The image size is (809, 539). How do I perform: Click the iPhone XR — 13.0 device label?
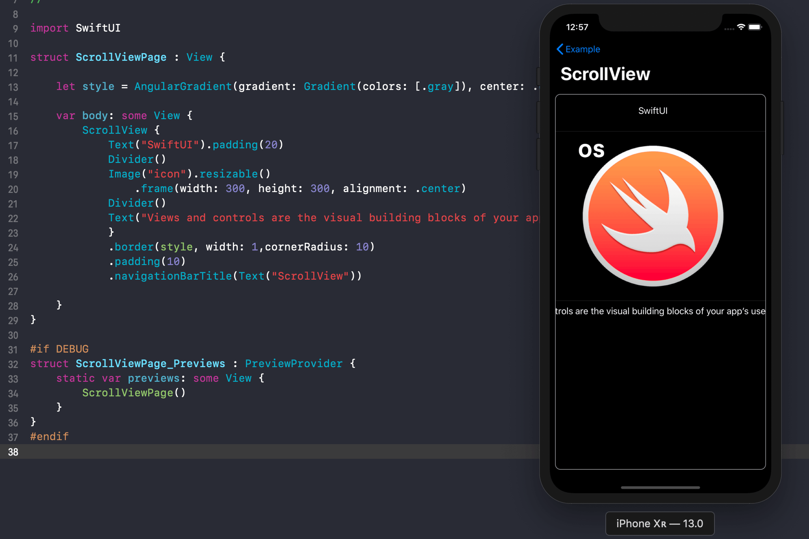click(x=659, y=523)
